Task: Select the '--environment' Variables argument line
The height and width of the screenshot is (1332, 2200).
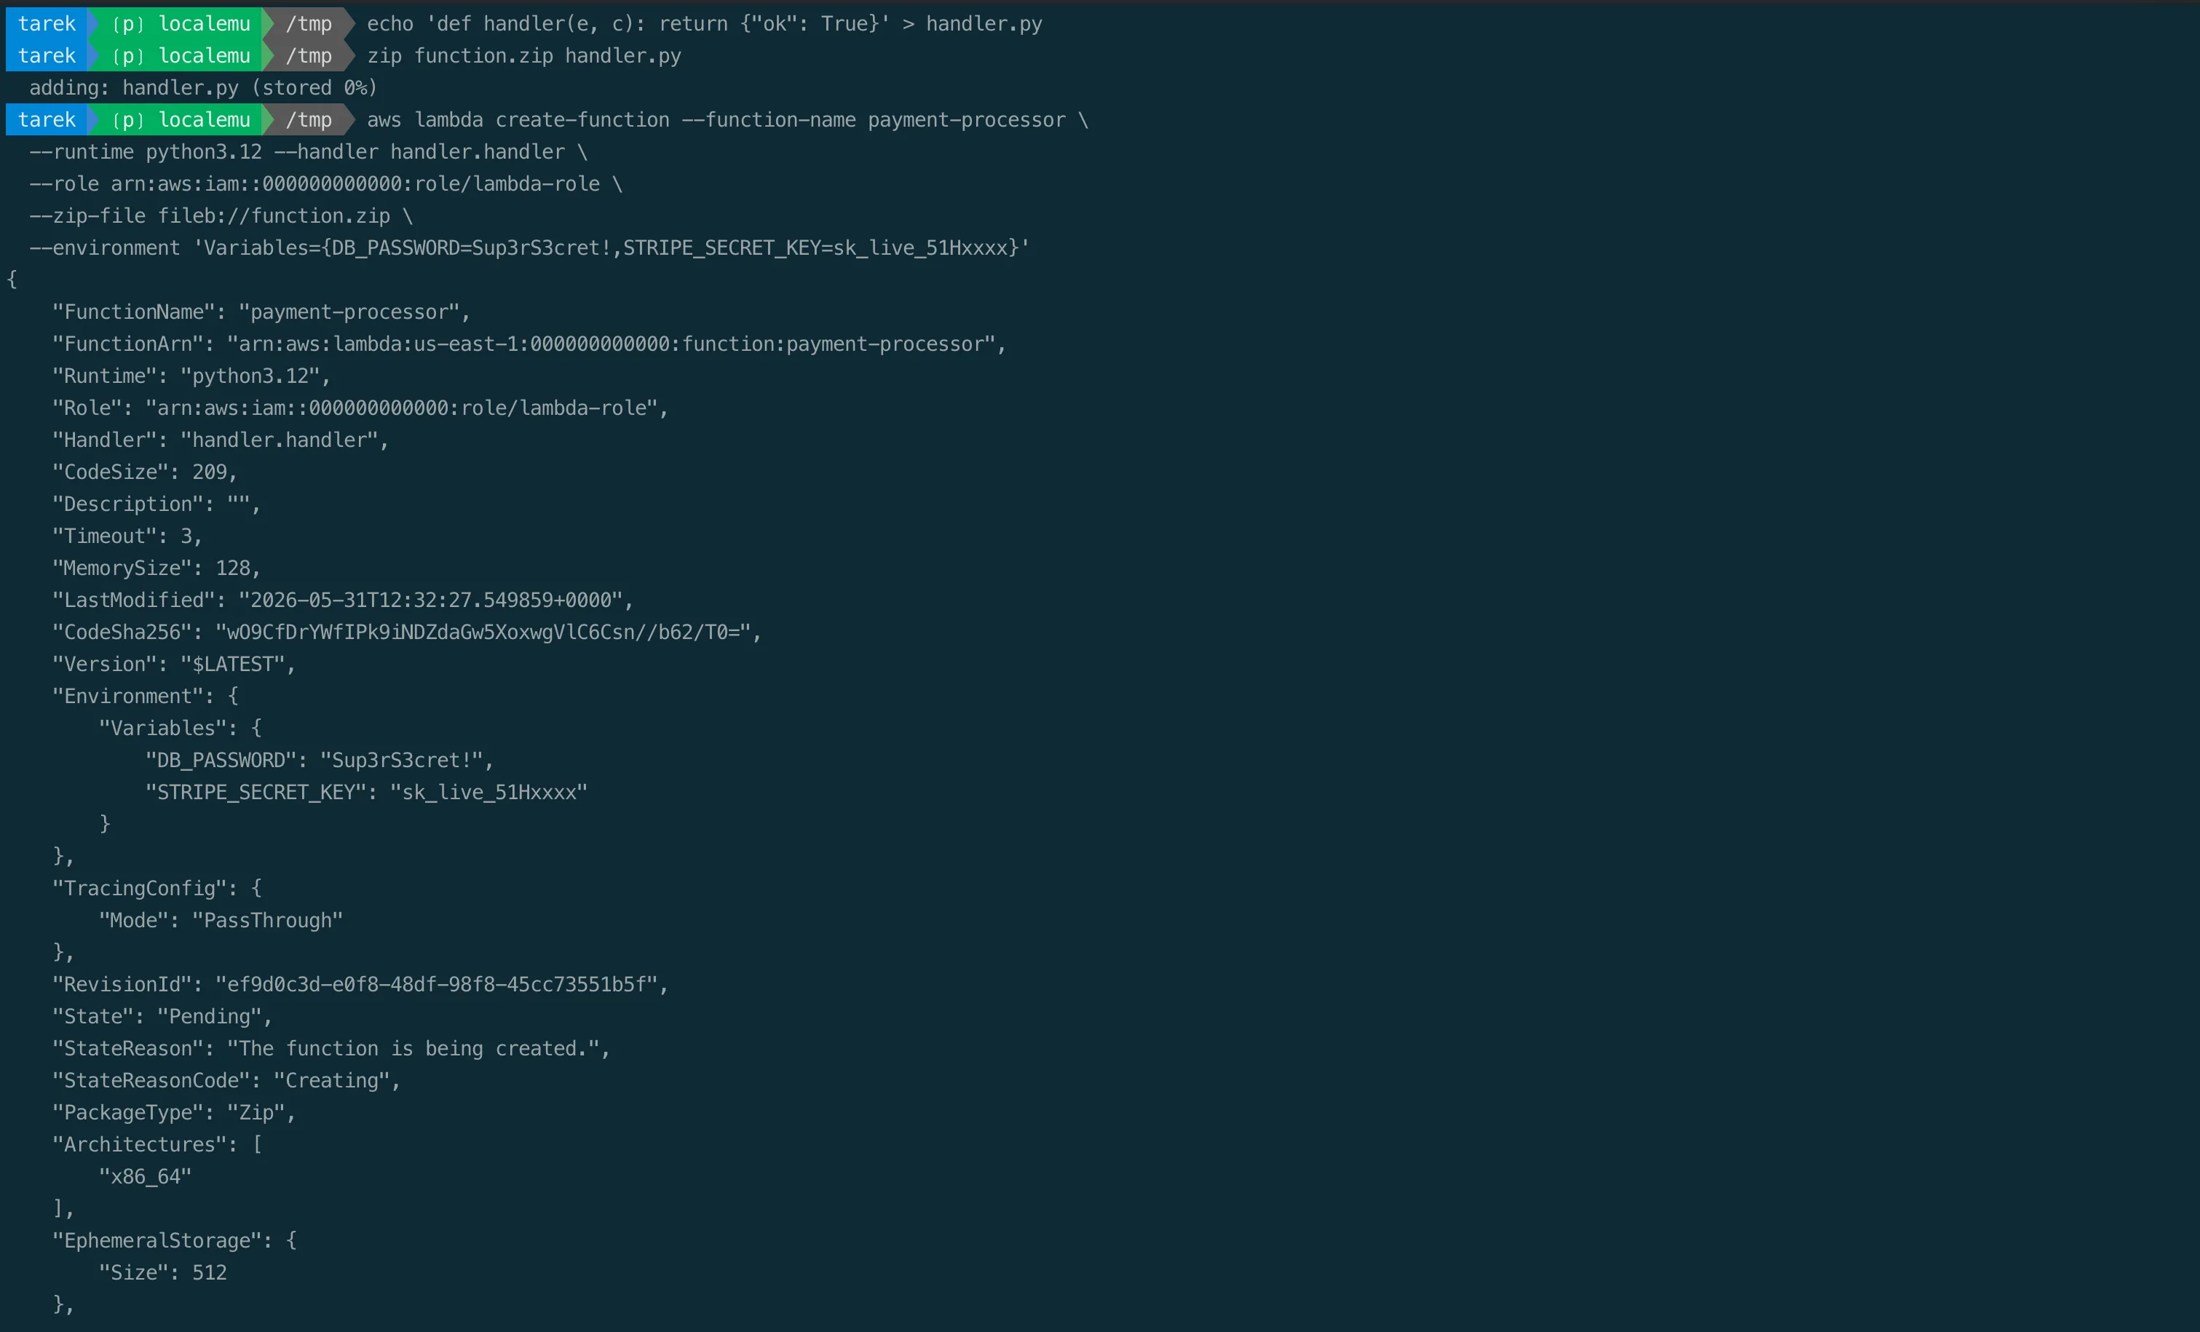Action: pyautogui.click(x=529, y=248)
